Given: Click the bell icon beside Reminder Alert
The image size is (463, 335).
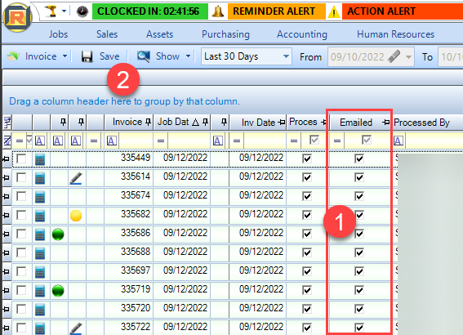Looking at the screenshot, I should 218,11.
